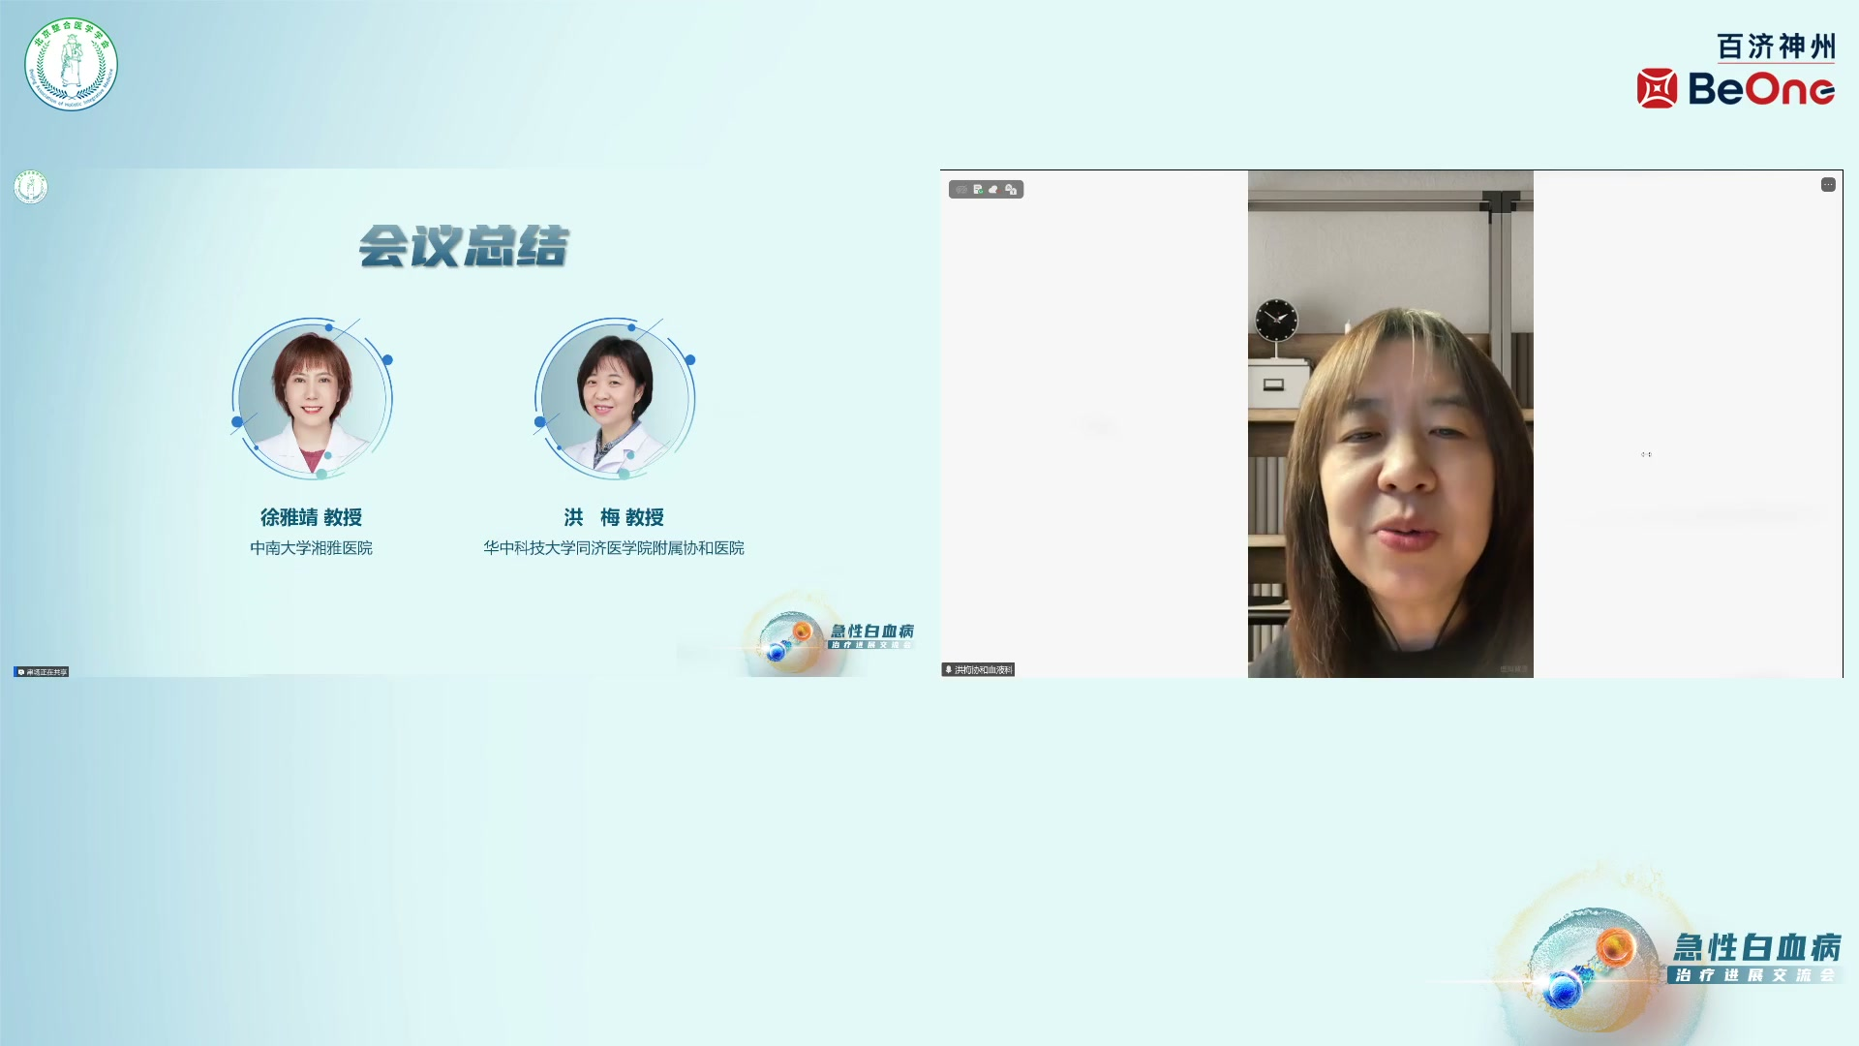Click the portrait of 徐雅靖 教授

pyautogui.click(x=312, y=398)
